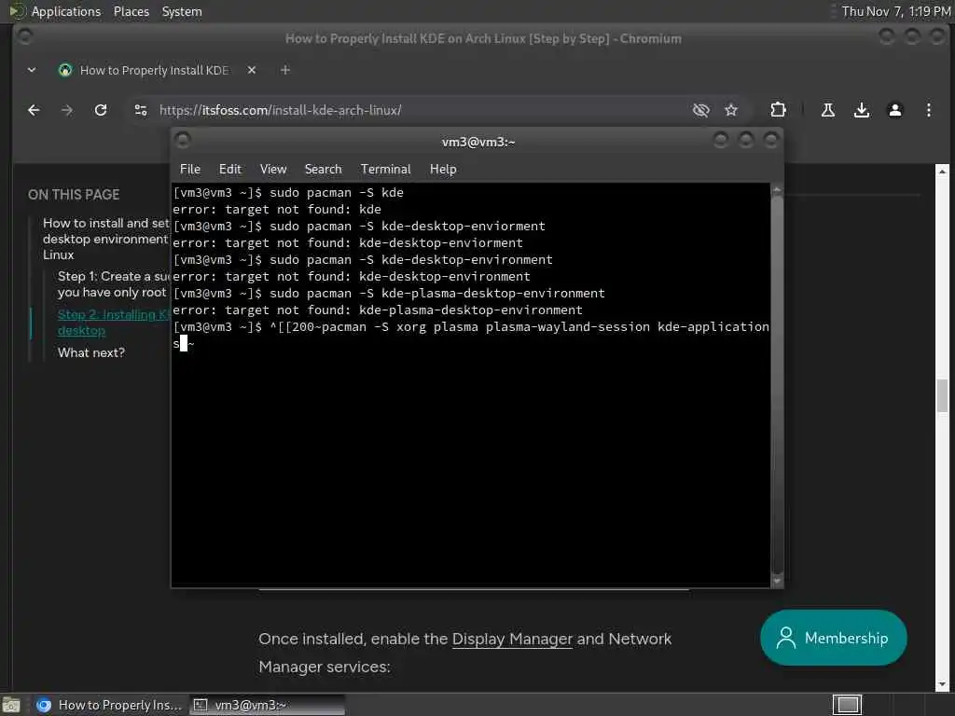Close the Chromium window
The image size is (955, 716).
936,37
